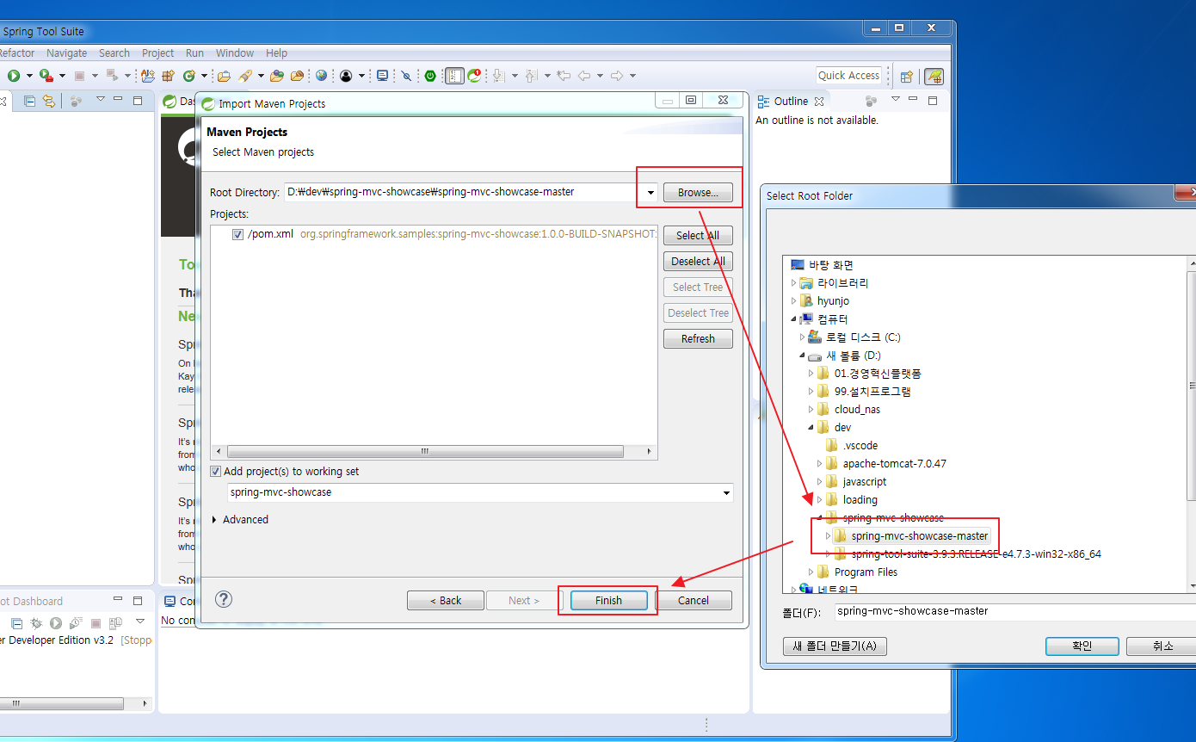
Task: Click the Finish button
Action: click(x=608, y=601)
